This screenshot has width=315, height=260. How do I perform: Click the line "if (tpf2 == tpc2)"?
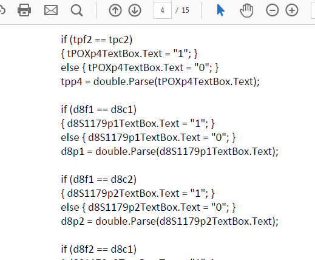tap(97, 39)
